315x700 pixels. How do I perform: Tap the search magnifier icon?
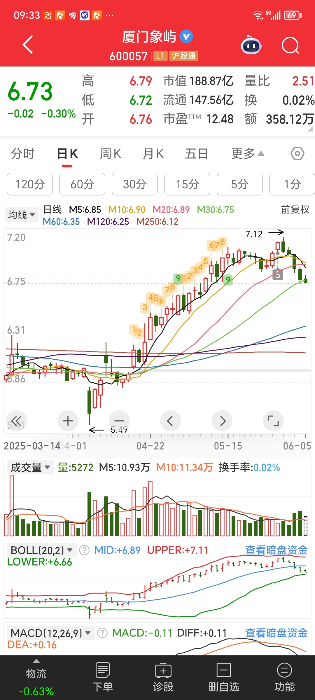tap(290, 45)
